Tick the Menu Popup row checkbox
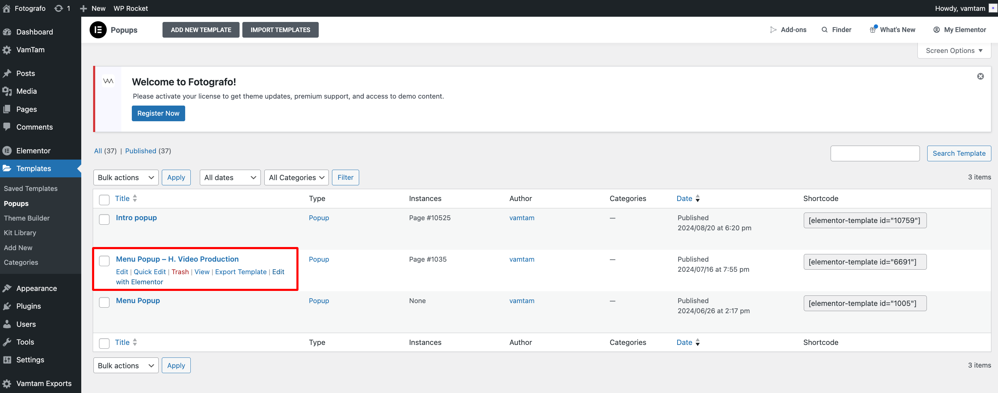 (x=104, y=302)
